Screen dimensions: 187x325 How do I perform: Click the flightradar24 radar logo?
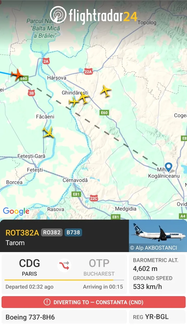58,14
